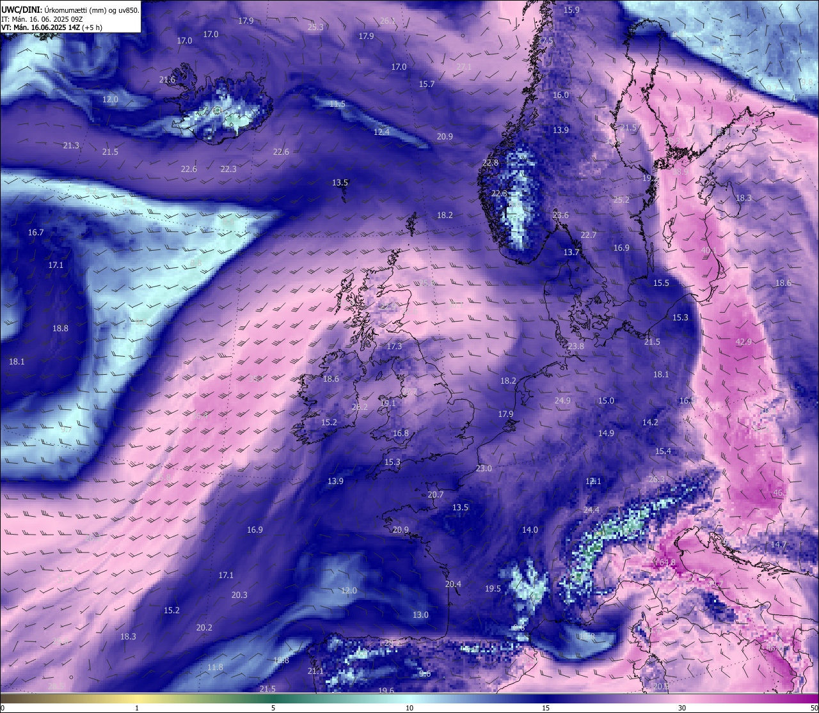Click the 15.4 value label
819x713 pixels.
click(663, 451)
